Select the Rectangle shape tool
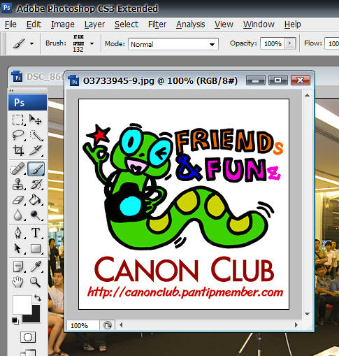 click(x=36, y=248)
